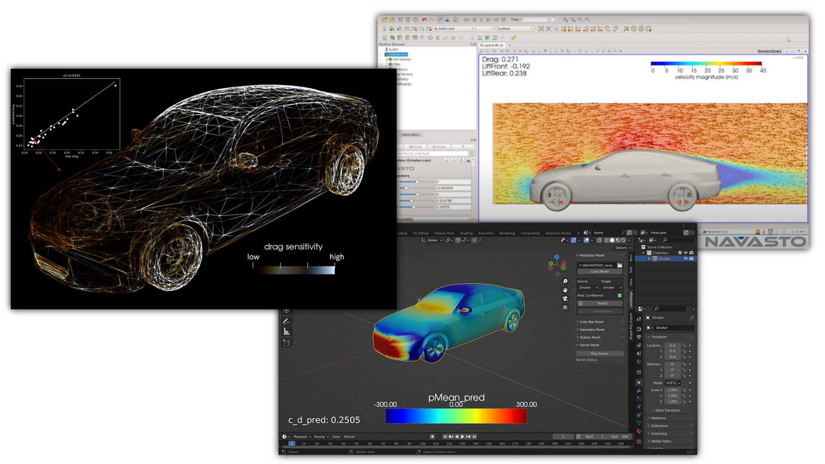
Task: Select Blender Annotate pencil tool
Action: tap(286, 321)
